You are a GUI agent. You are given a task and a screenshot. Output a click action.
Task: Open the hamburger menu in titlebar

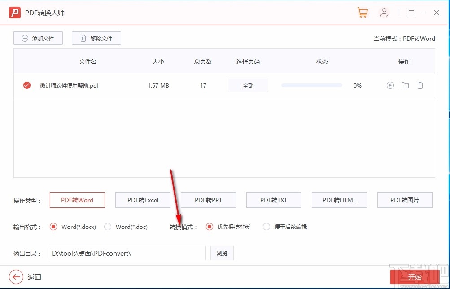click(x=411, y=12)
